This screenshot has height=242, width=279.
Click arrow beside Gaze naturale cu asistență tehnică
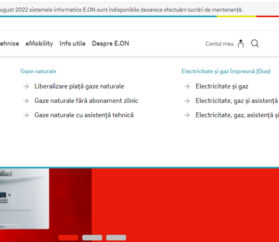26,115
